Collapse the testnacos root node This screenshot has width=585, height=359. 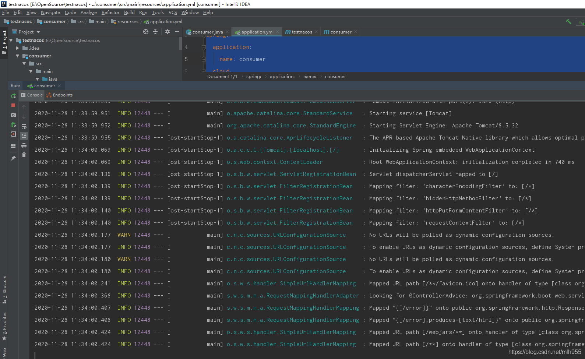11,41
